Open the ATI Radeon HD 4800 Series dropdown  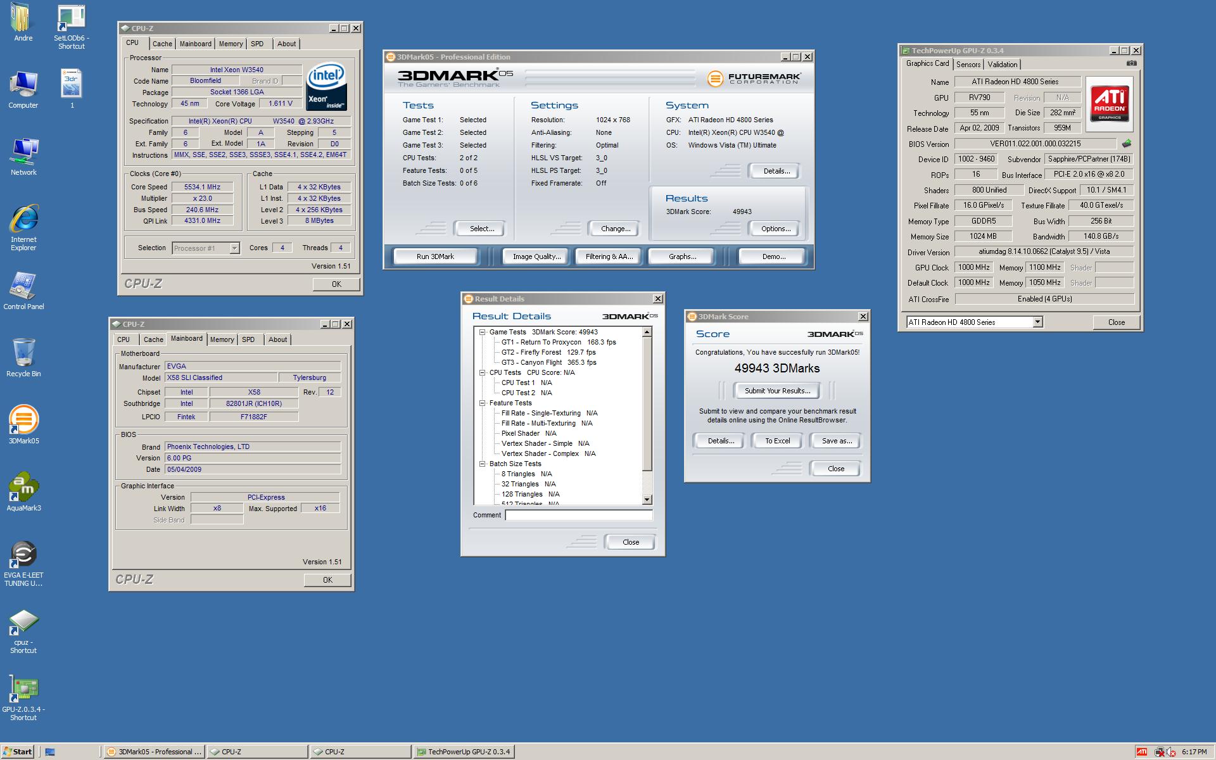click(x=1037, y=322)
